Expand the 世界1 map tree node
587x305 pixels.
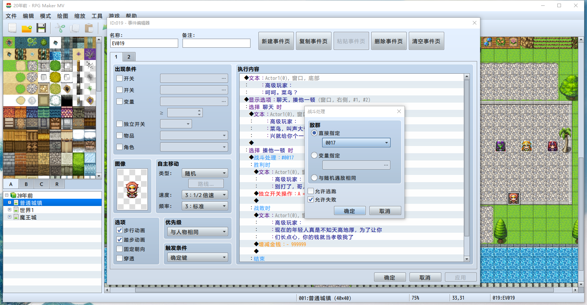(x=9, y=210)
